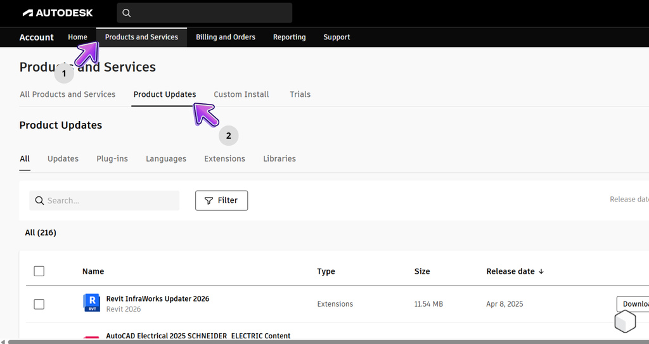Select the Product Updates tab
This screenshot has width=649, height=344.
165,94
